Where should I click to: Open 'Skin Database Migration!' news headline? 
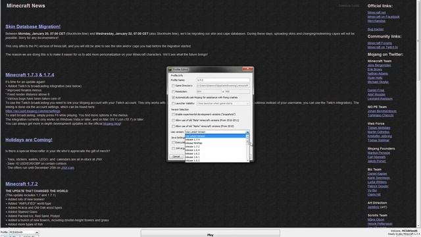(x=33, y=26)
